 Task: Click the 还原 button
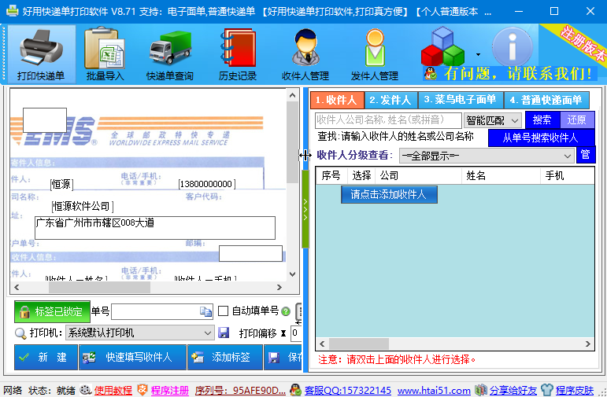coord(577,119)
